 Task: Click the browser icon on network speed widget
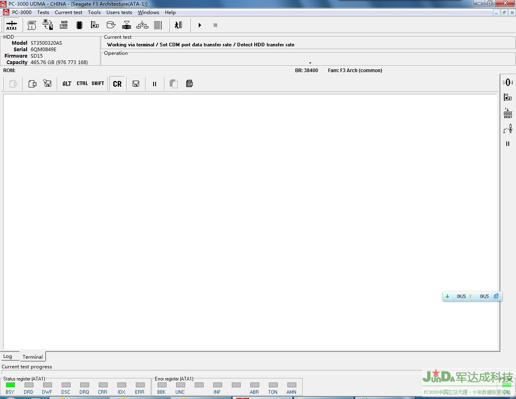tap(496, 296)
